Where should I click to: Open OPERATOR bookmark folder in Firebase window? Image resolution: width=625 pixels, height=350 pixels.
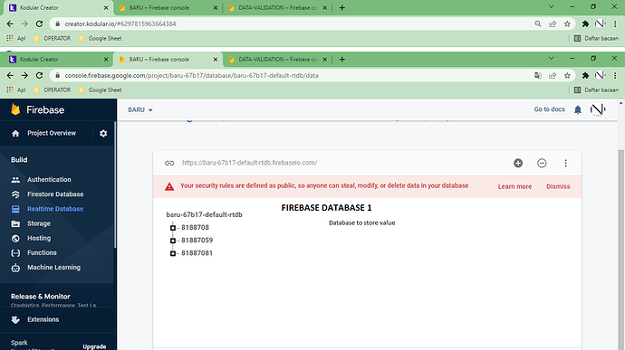click(x=53, y=90)
